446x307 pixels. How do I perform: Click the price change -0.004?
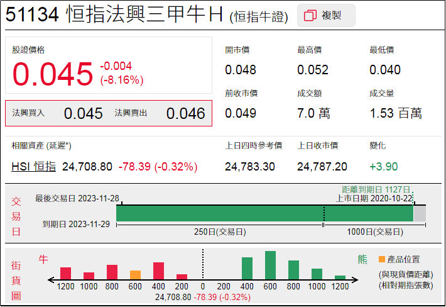(116, 66)
